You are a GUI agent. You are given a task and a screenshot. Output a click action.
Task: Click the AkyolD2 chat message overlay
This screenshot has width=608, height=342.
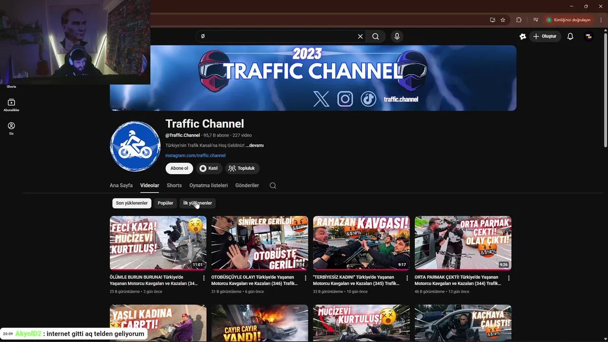73,334
